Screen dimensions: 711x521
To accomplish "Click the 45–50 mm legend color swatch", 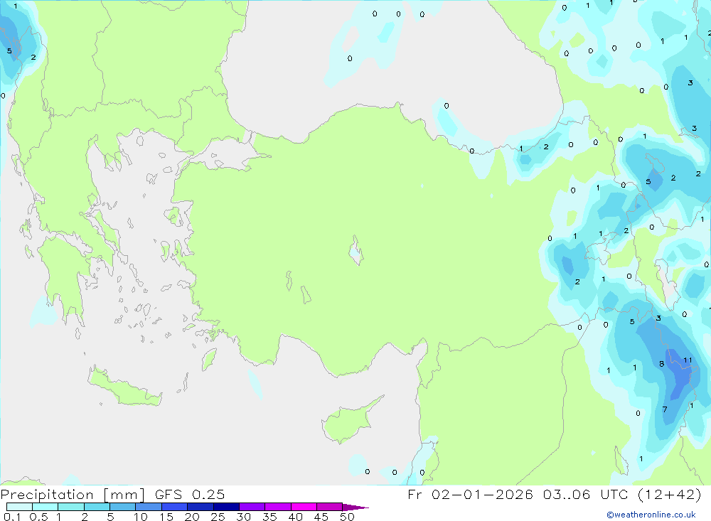I will click(330, 507).
